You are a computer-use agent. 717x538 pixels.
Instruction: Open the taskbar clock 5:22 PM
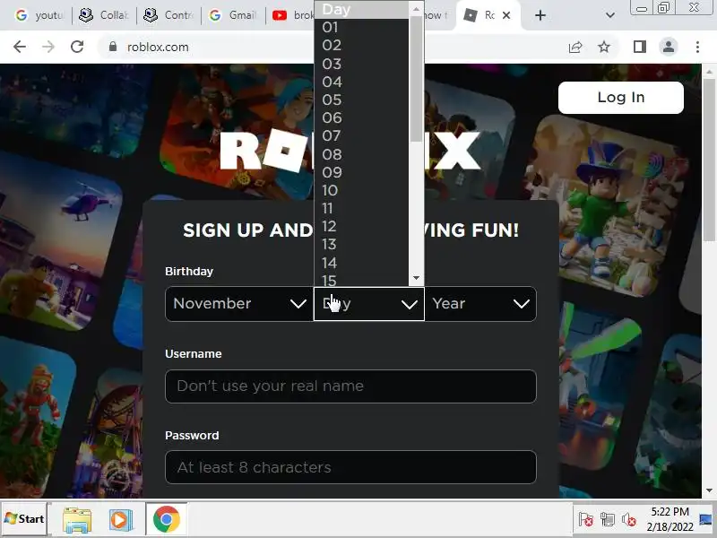pos(669,519)
